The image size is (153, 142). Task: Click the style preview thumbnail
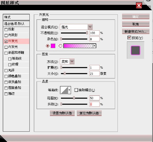(x=135, y=50)
